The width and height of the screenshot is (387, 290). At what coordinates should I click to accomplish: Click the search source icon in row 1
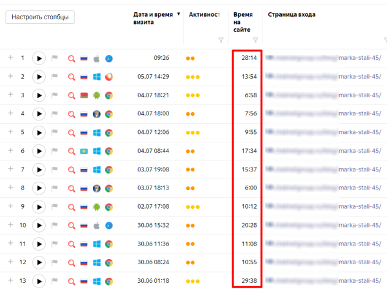72,59
